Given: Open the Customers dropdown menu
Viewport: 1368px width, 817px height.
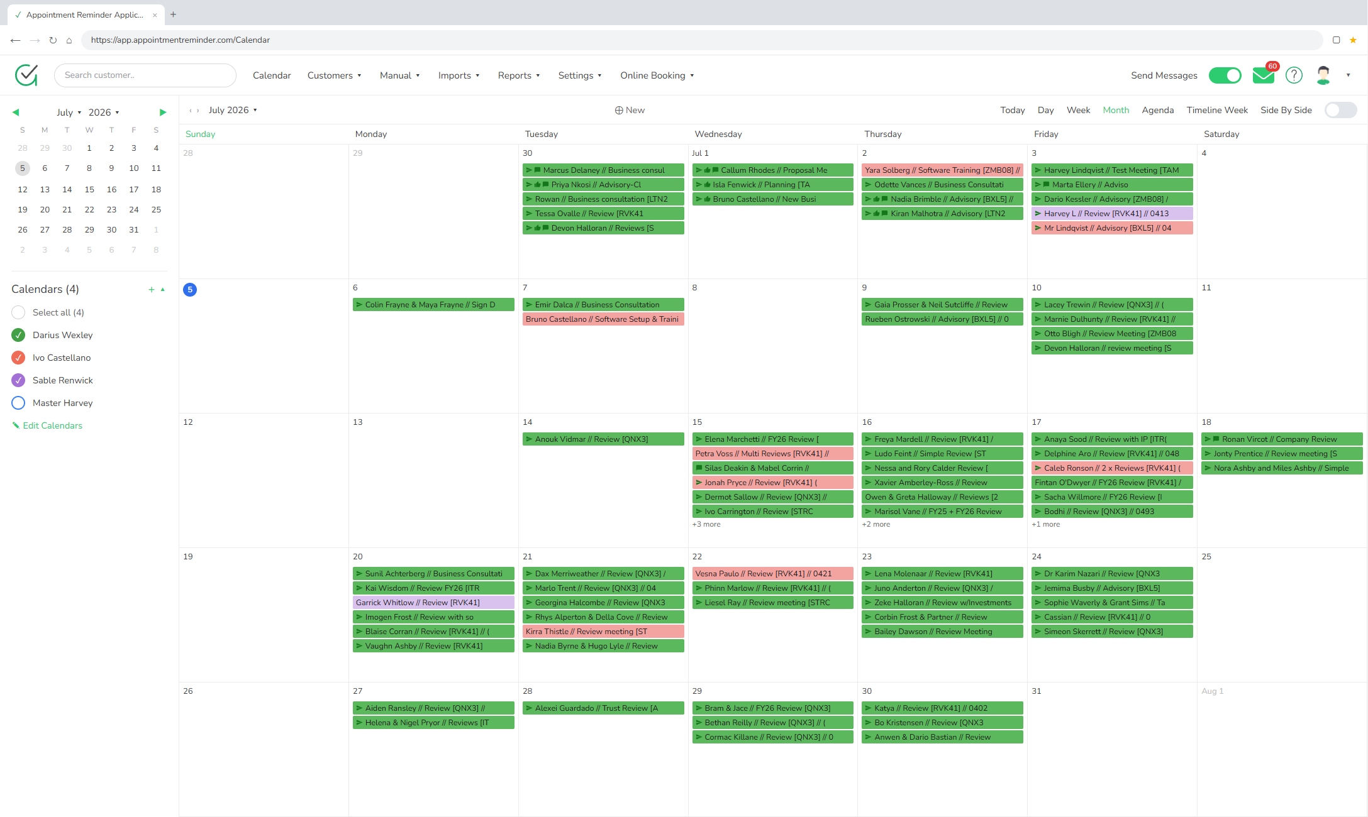Looking at the screenshot, I should coord(334,75).
